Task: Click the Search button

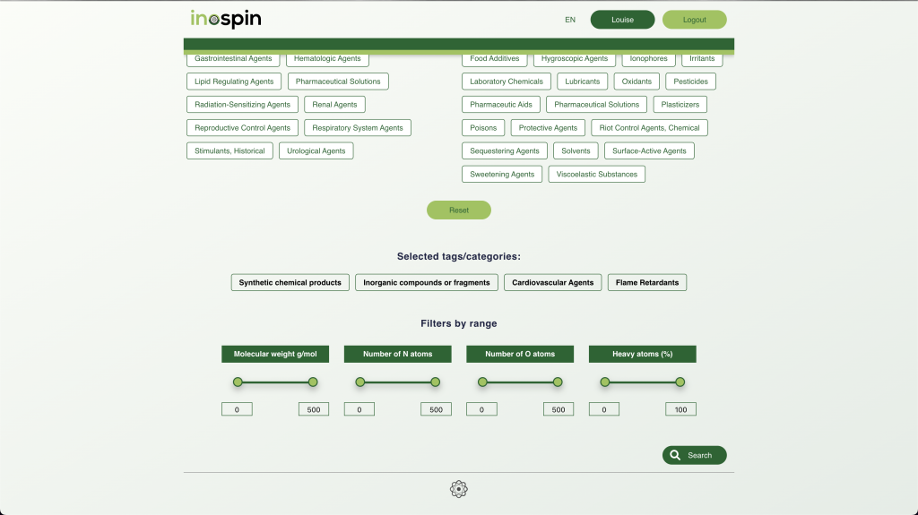Action: 695,455
